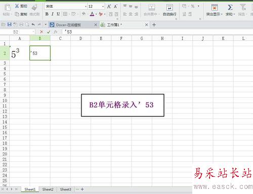253x194 pixels.
Task: Click the middle-align vertical alignment icon
Action: (x=131, y=7)
